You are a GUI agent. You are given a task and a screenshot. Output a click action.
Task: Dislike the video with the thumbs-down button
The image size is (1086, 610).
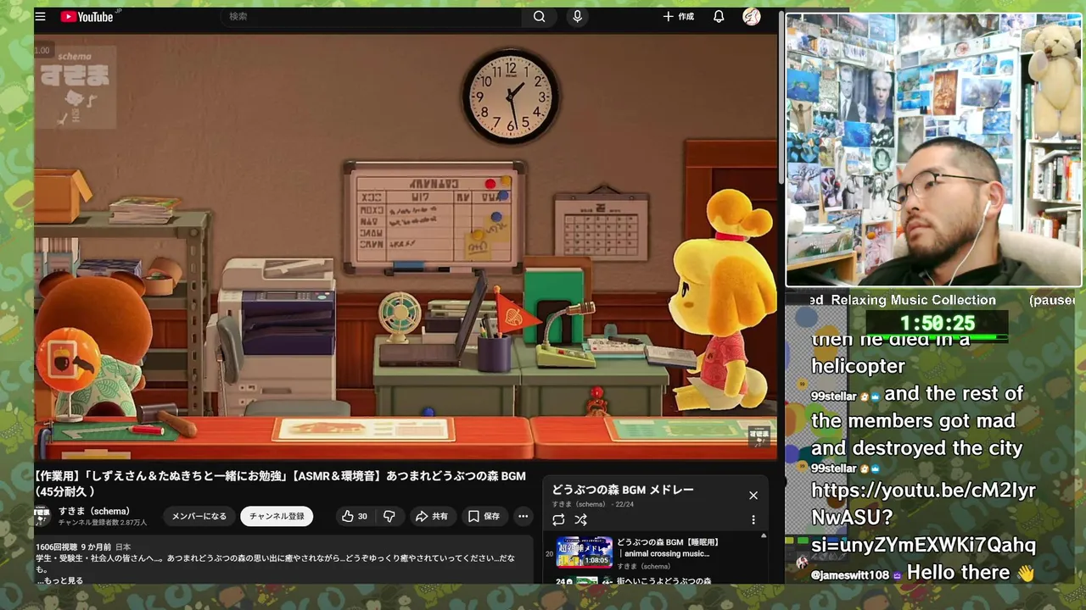[389, 516]
